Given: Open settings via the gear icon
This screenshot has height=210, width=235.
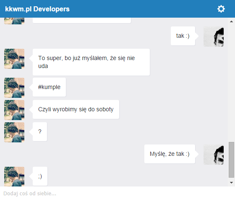Looking at the screenshot, I should point(221,9).
